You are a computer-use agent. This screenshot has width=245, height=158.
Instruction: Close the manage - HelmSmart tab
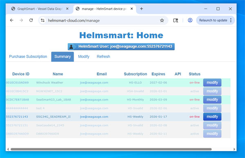click(132, 9)
